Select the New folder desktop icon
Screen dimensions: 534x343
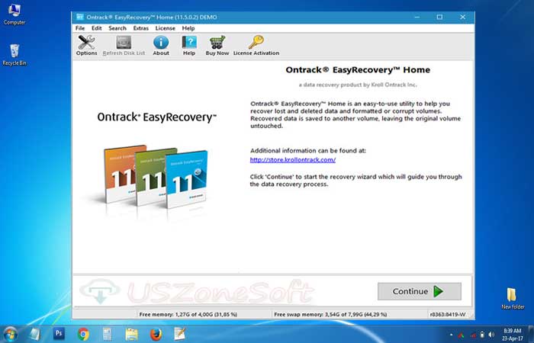pos(513,298)
